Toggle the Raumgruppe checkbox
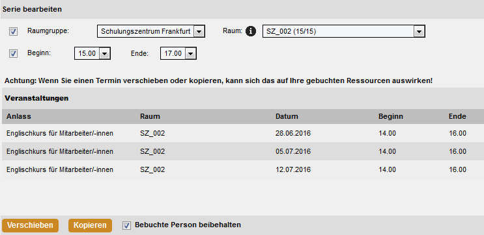The height and width of the screenshot is (235, 484). (13, 31)
